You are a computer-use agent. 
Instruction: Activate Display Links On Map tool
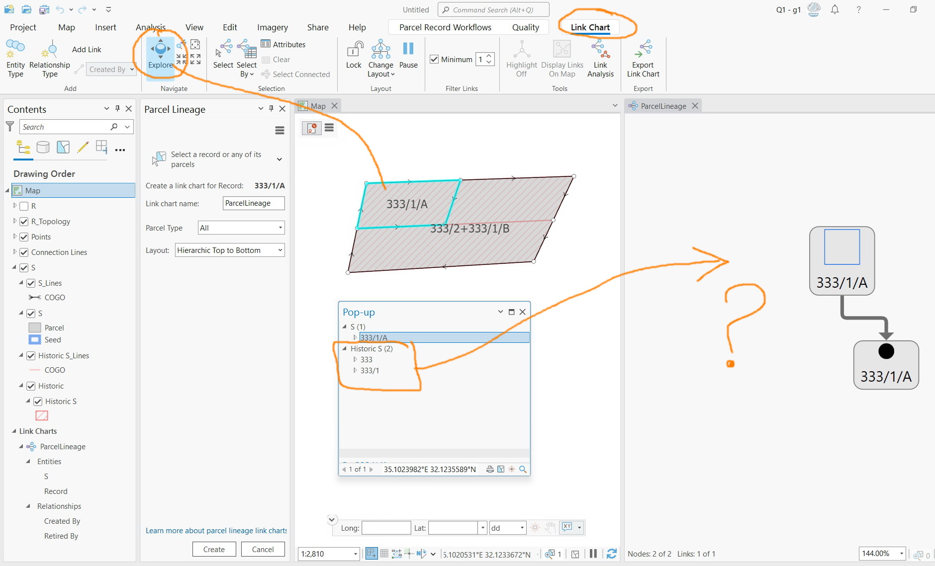click(x=561, y=57)
